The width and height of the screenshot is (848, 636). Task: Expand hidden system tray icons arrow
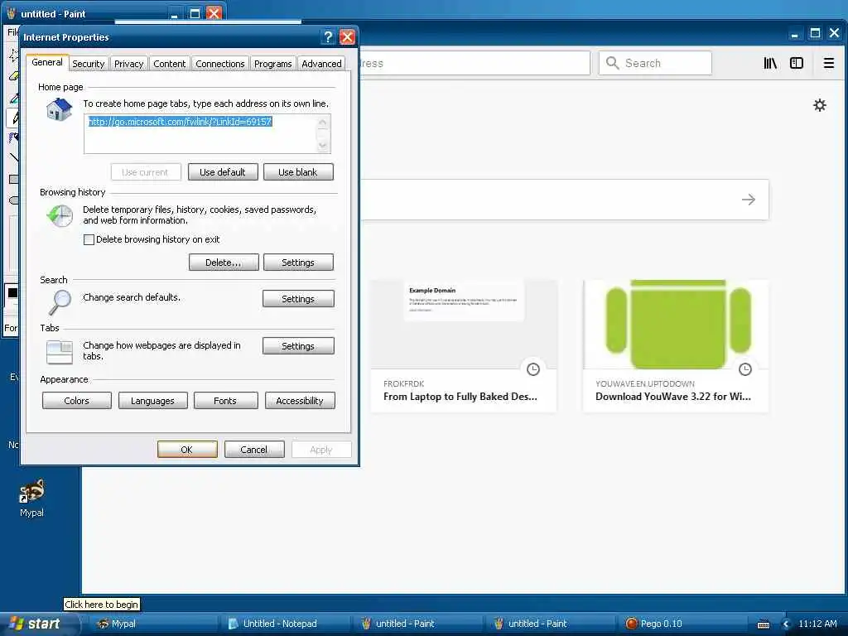tap(787, 624)
